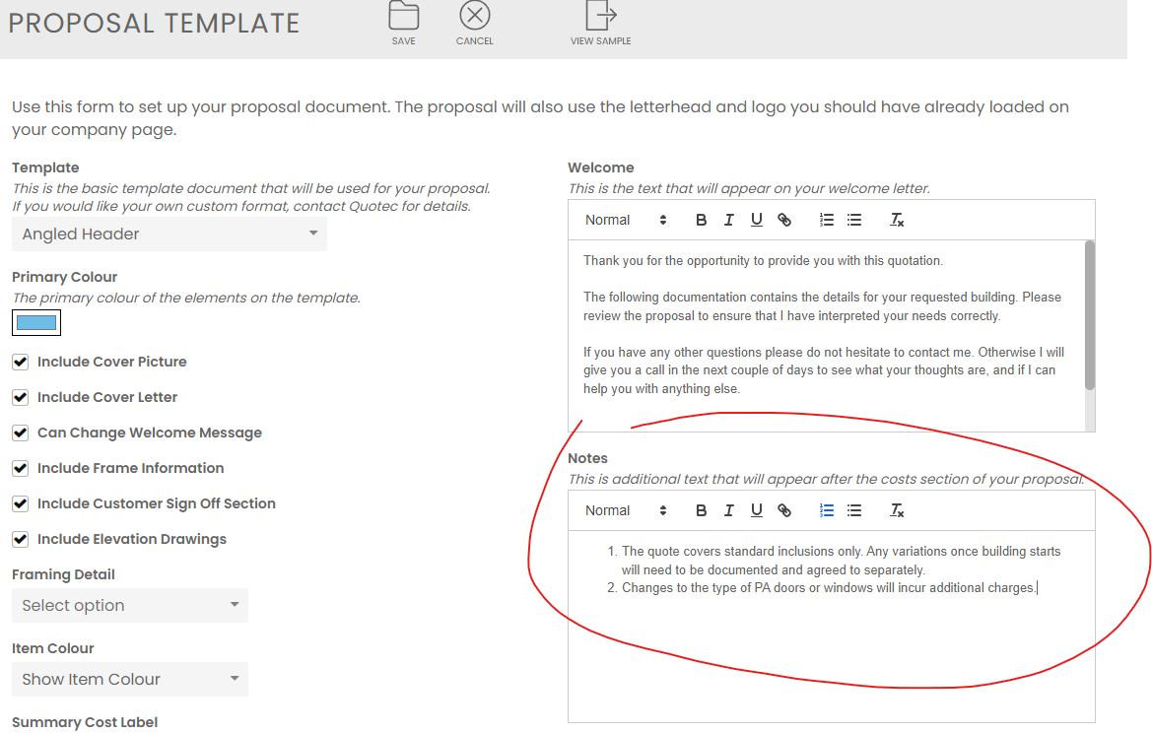Insert link in Welcome editor toolbar
The width and height of the screenshot is (1152, 733).
pyautogui.click(x=784, y=220)
